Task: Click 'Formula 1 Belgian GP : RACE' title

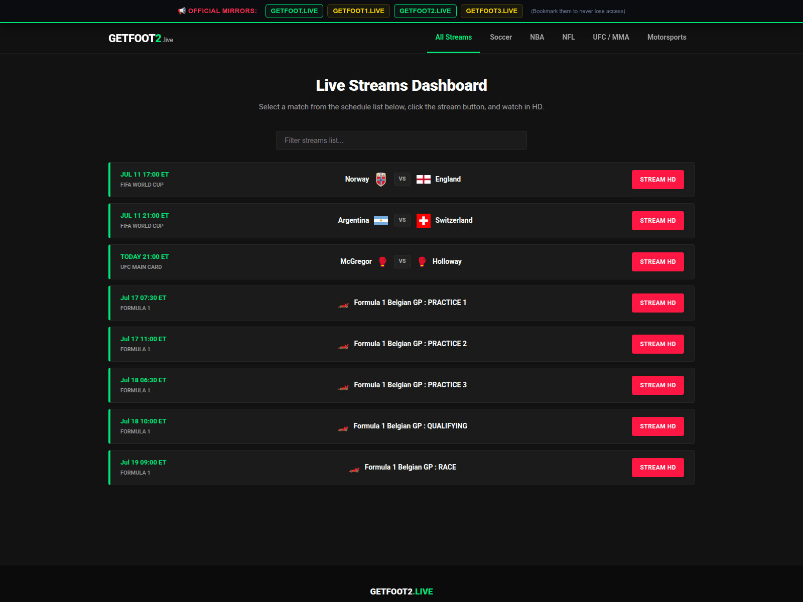Action: coord(410,467)
